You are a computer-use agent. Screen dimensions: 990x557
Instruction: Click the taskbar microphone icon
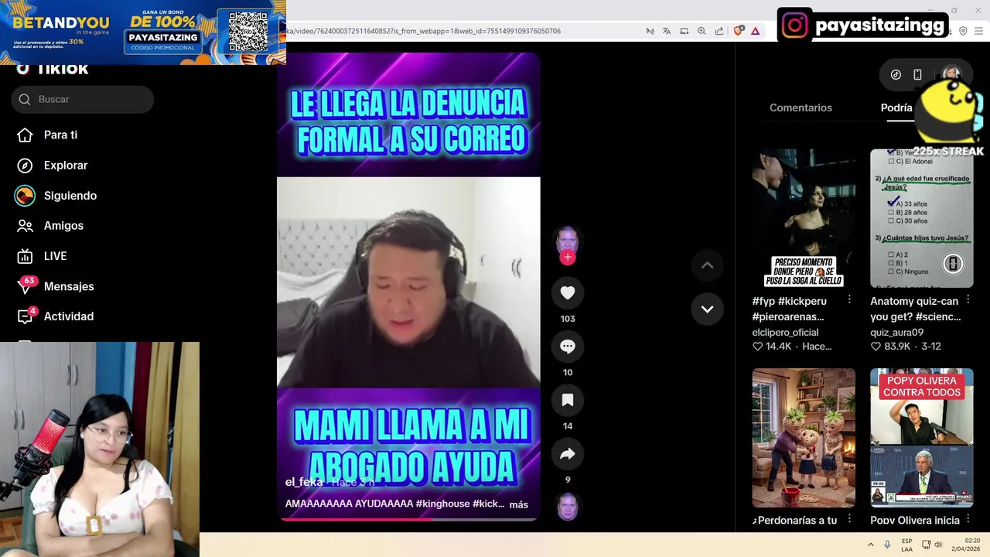[887, 545]
